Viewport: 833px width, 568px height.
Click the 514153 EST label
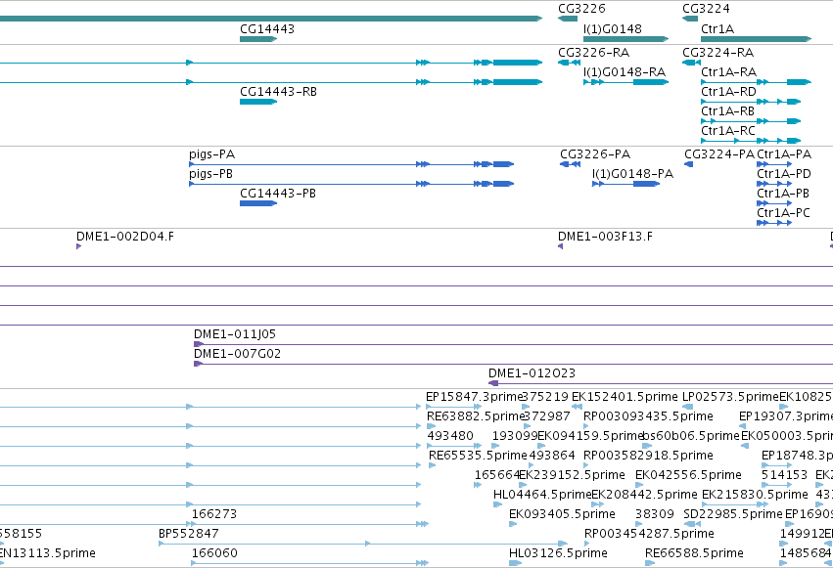pyautogui.click(x=785, y=475)
